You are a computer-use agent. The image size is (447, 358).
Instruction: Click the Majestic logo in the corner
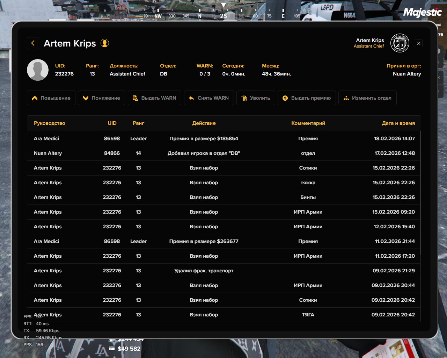coord(423,13)
